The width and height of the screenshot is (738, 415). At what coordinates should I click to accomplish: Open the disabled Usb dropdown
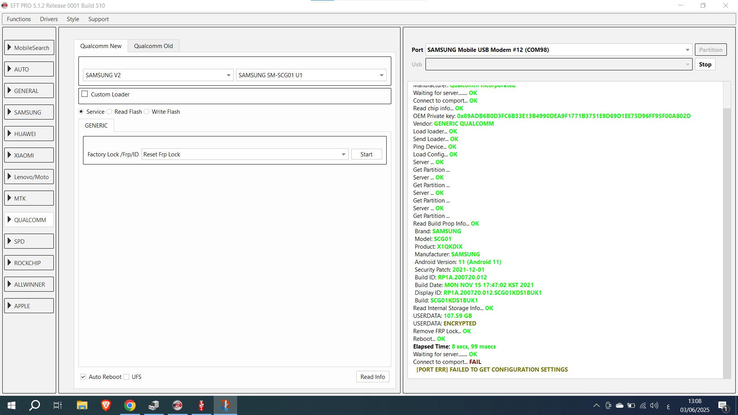pyautogui.click(x=559, y=65)
